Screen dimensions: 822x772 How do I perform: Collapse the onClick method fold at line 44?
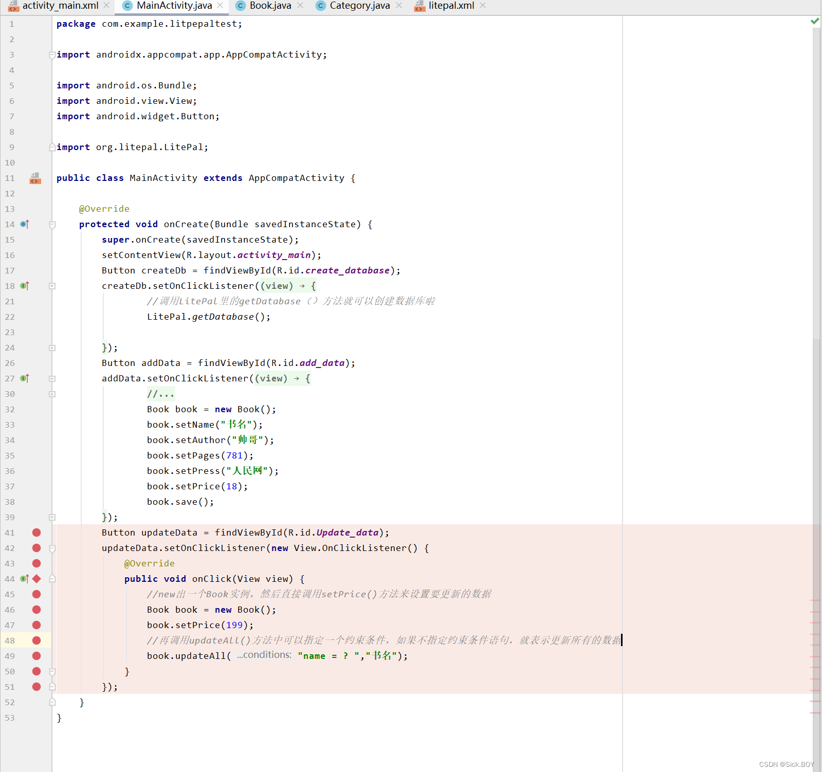52,579
